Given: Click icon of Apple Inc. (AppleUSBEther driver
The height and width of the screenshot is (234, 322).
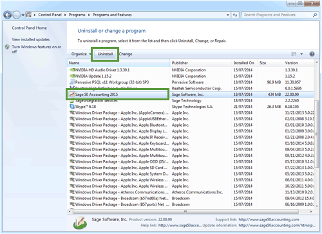Looking at the screenshot, I should 72,119.
